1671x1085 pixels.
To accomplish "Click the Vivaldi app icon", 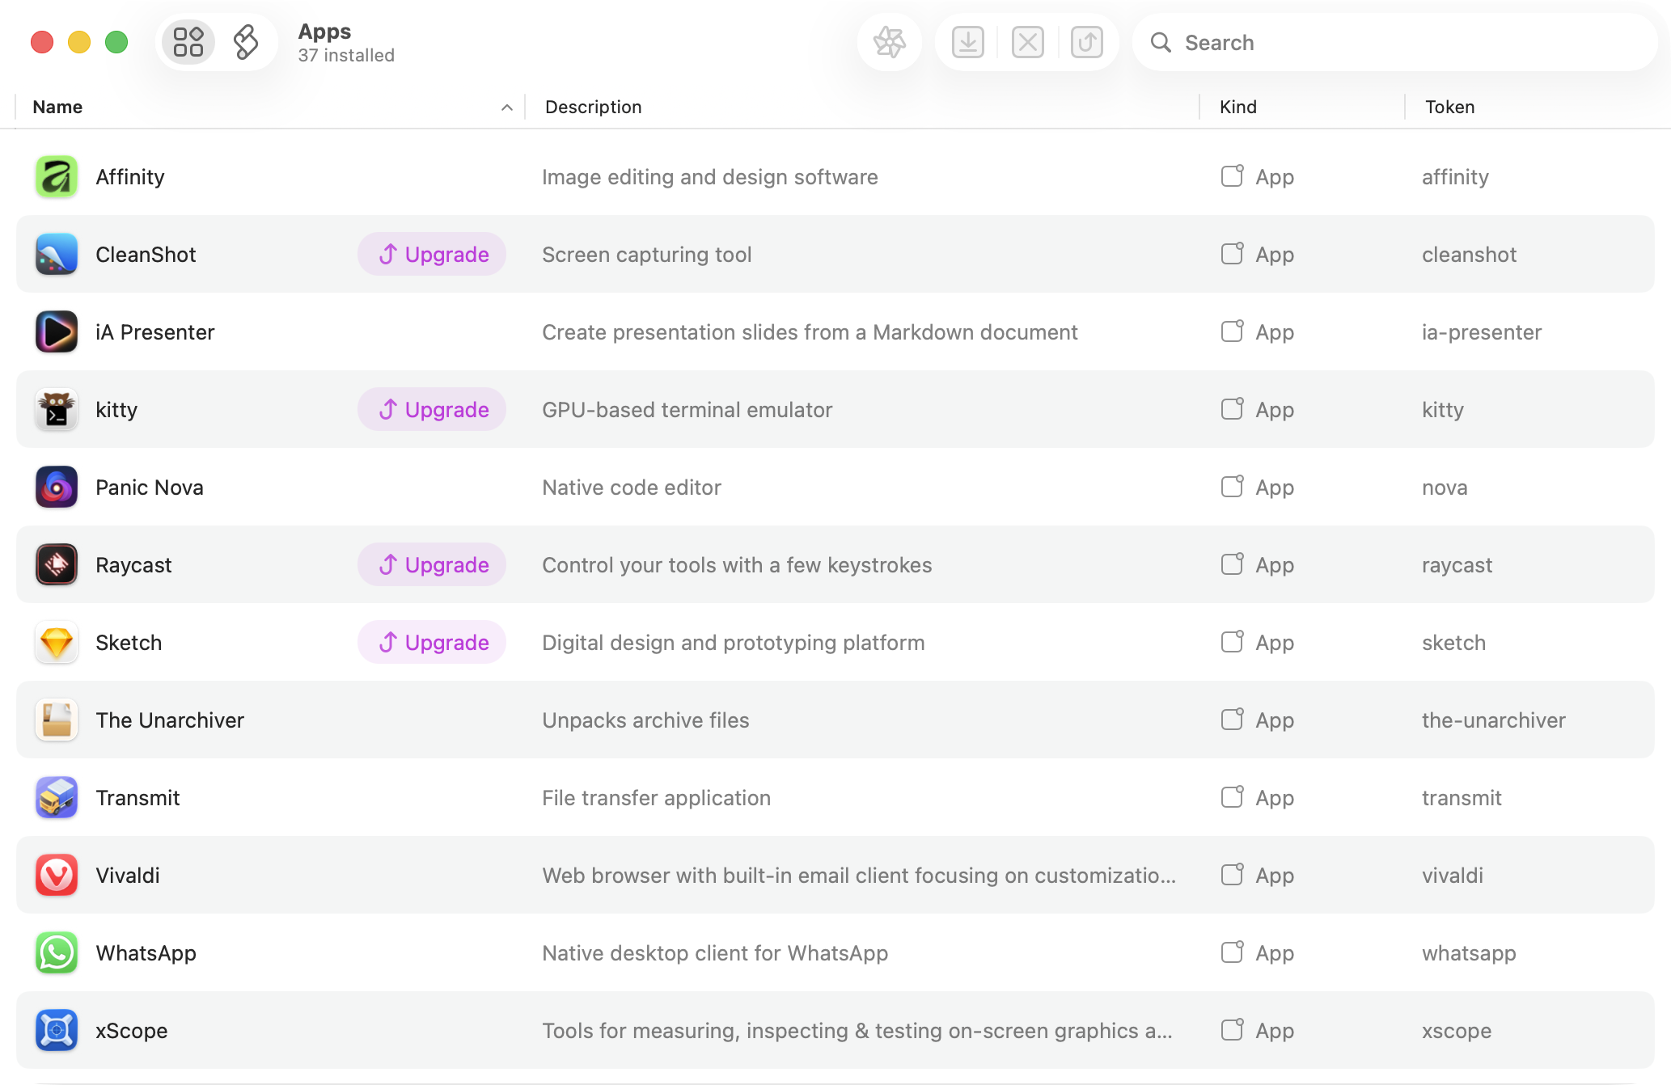I will (57, 876).
